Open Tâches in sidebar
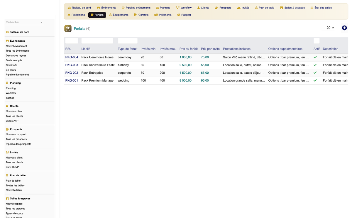352x218 pixels. pos(10,98)
